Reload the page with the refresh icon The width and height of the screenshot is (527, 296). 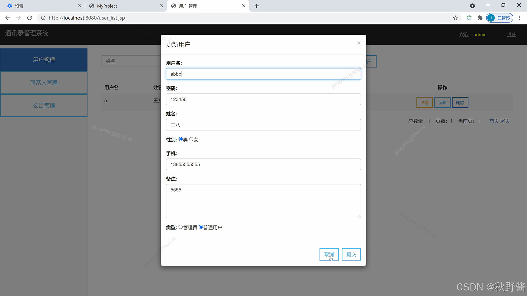pyautogui.click(x=30, y=18)
